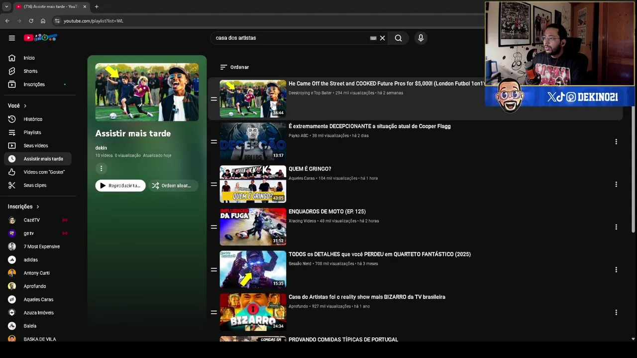Screen dimensions: 637x358
Task: Click Payko ABC channel name
Action: pyautogui.click(x=299, y=136)
